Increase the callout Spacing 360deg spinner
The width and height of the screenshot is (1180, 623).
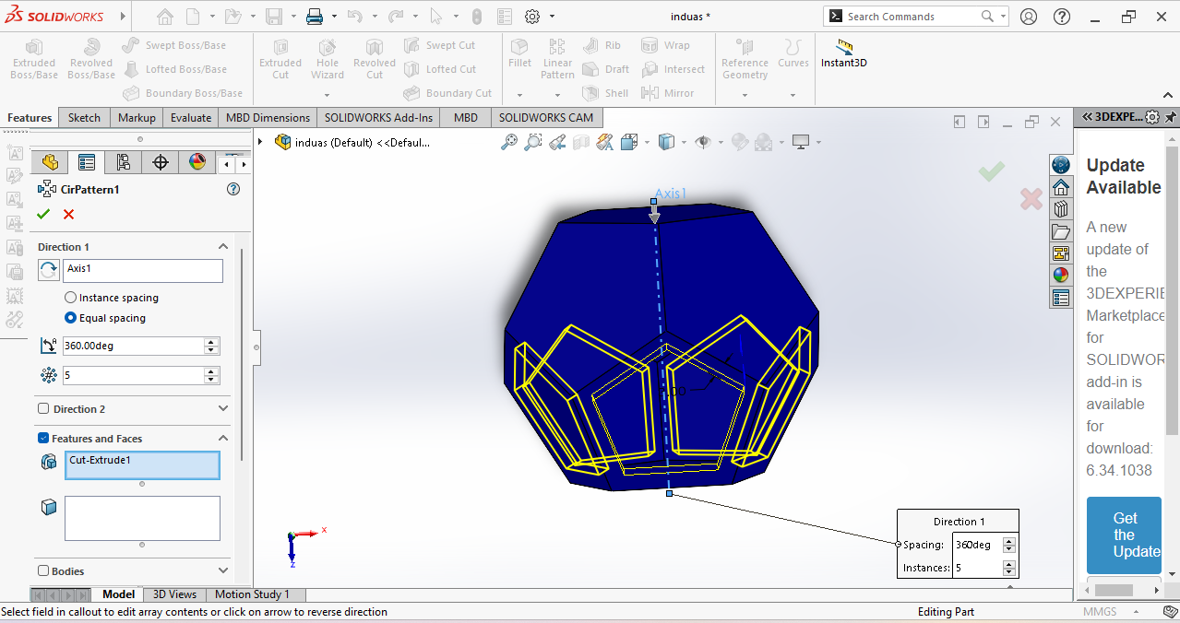[x=1009, y=541]
